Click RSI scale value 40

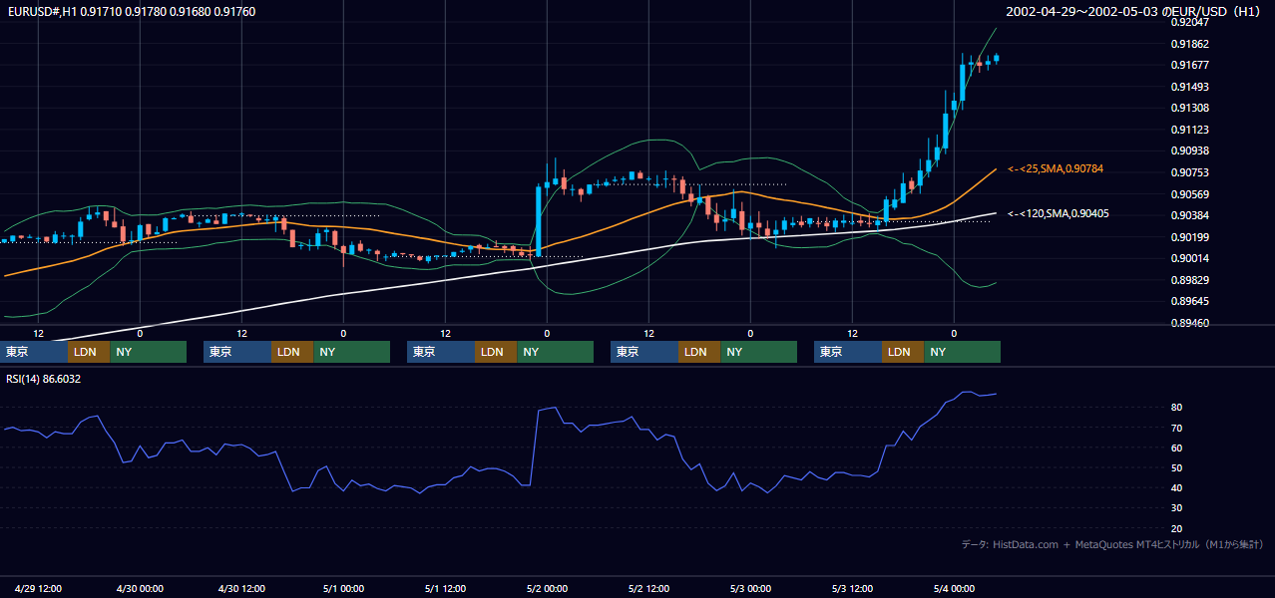pos(1177,487)
